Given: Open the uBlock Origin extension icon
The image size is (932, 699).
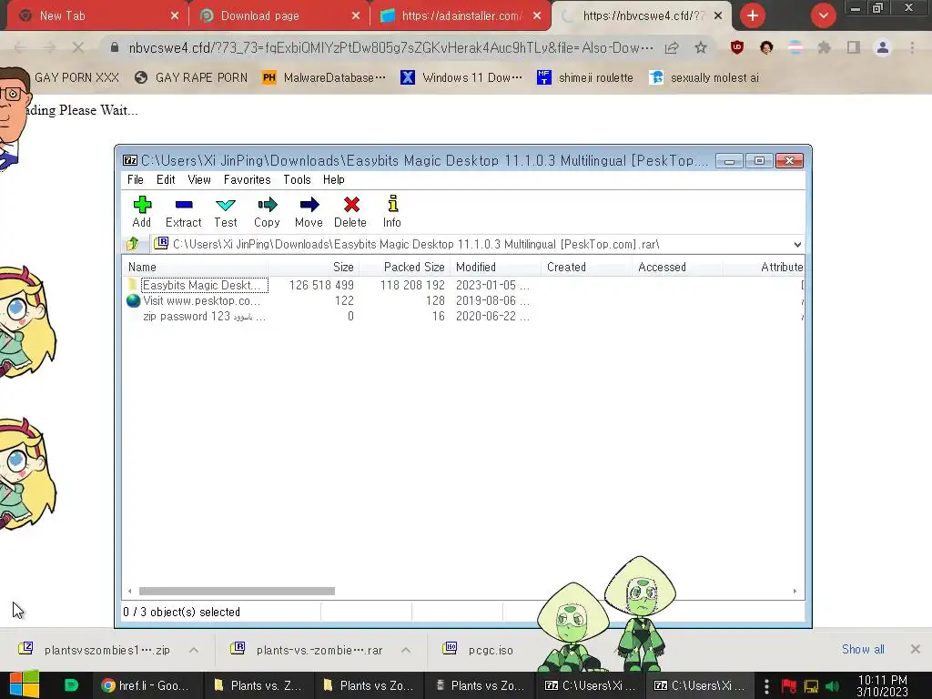Looking at the screenshot, I should click(x=737, y=47).
